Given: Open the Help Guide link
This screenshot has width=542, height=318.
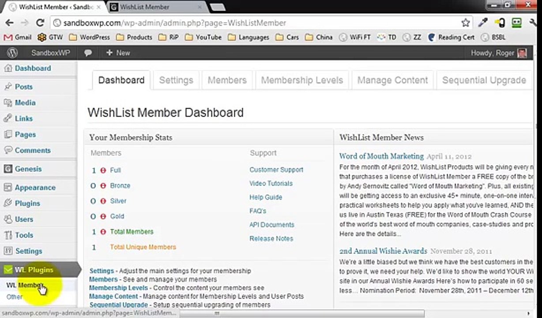Looking at the screenshot, I should click(x=266, y=197).
